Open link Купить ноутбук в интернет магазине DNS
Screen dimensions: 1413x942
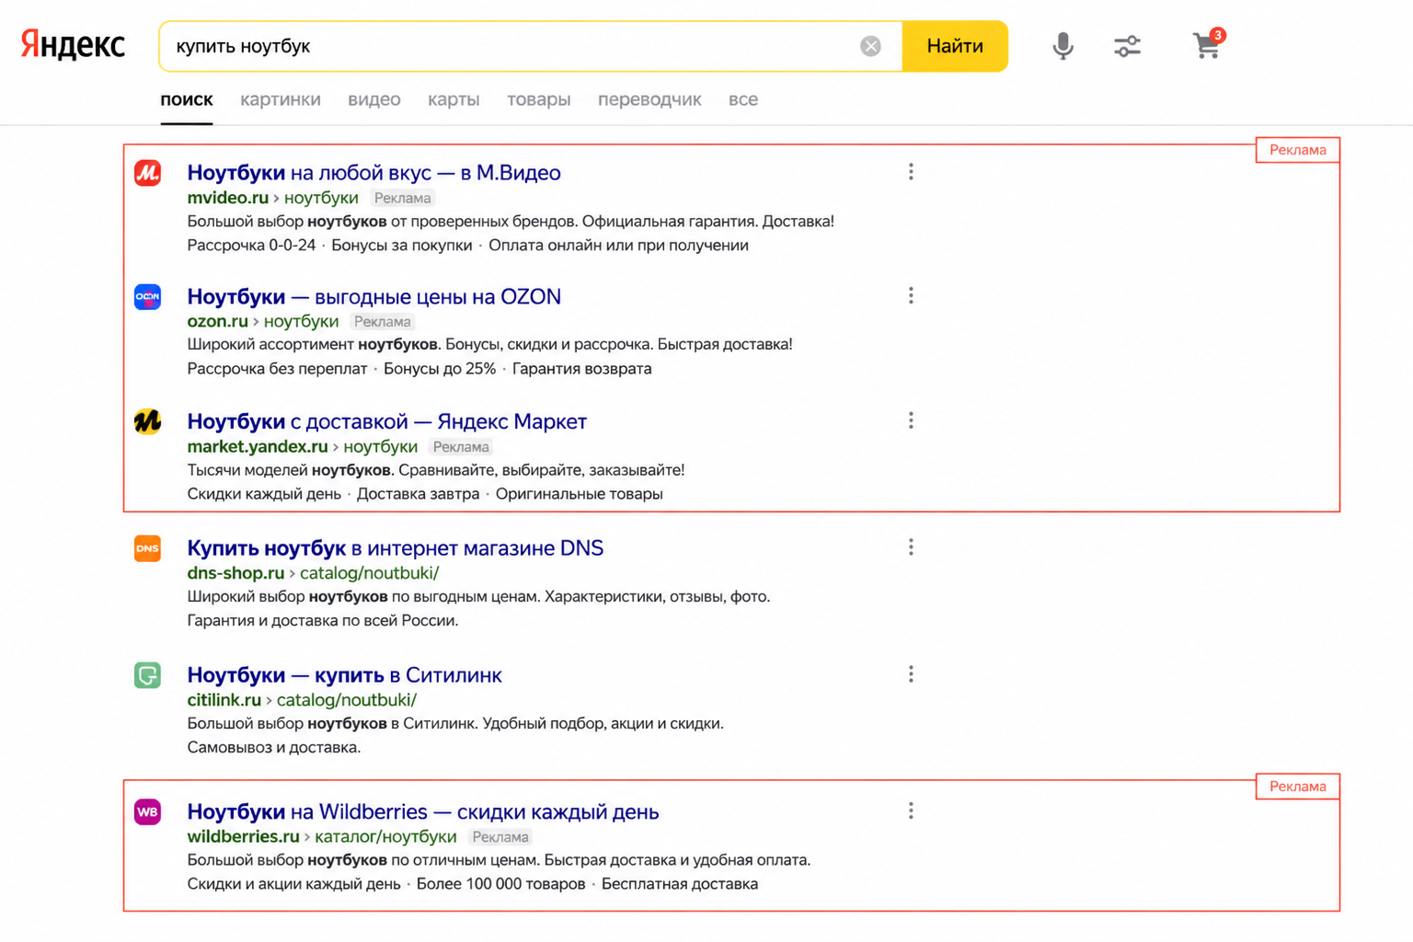[396, 548]
